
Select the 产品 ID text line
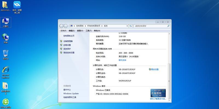[112, 94]
